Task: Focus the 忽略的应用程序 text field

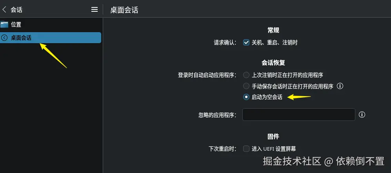Action: [299, 115]
